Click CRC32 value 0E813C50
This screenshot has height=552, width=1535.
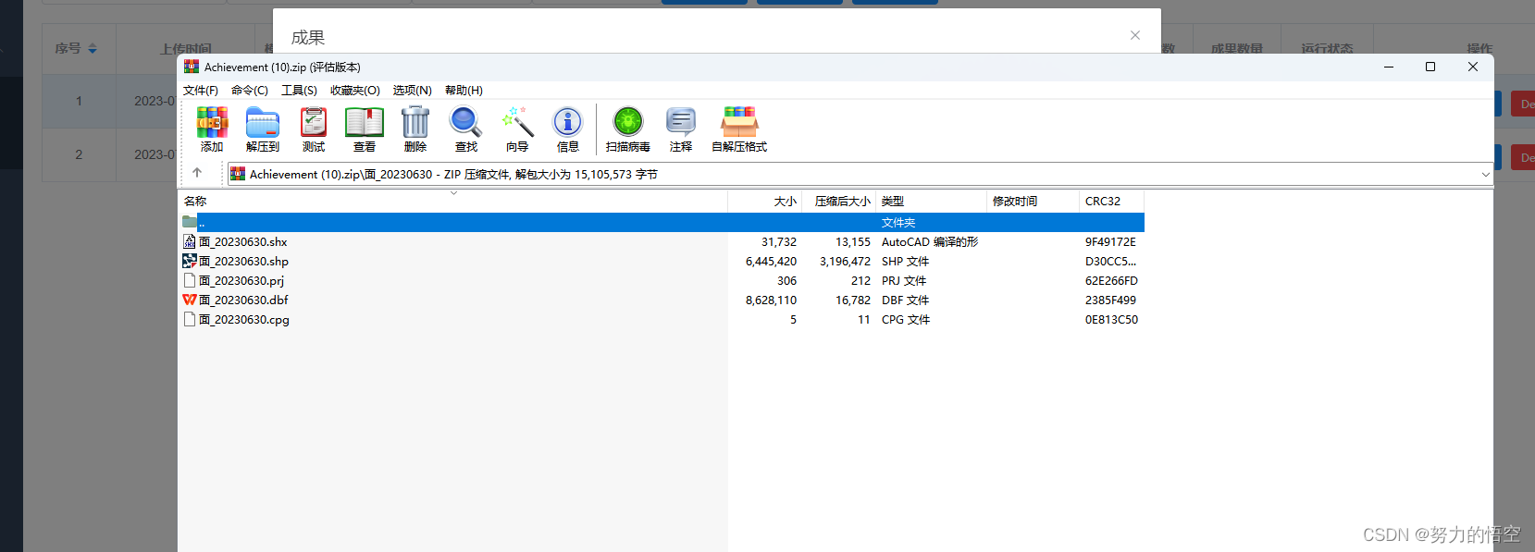1111,320
